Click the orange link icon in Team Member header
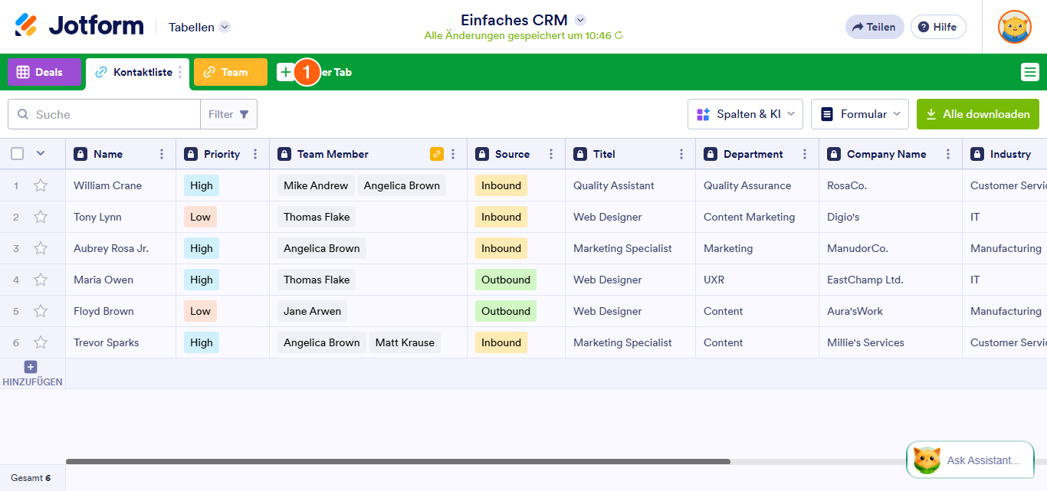 pos(437,154)
